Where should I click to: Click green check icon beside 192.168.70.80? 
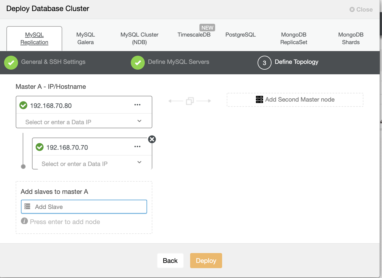click(x=23, y=105)
